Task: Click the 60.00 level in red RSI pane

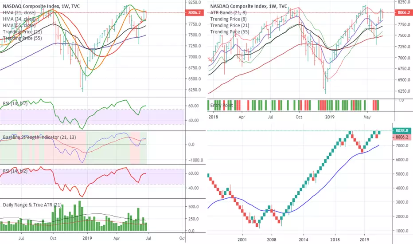Action: [x=194, y=173]
